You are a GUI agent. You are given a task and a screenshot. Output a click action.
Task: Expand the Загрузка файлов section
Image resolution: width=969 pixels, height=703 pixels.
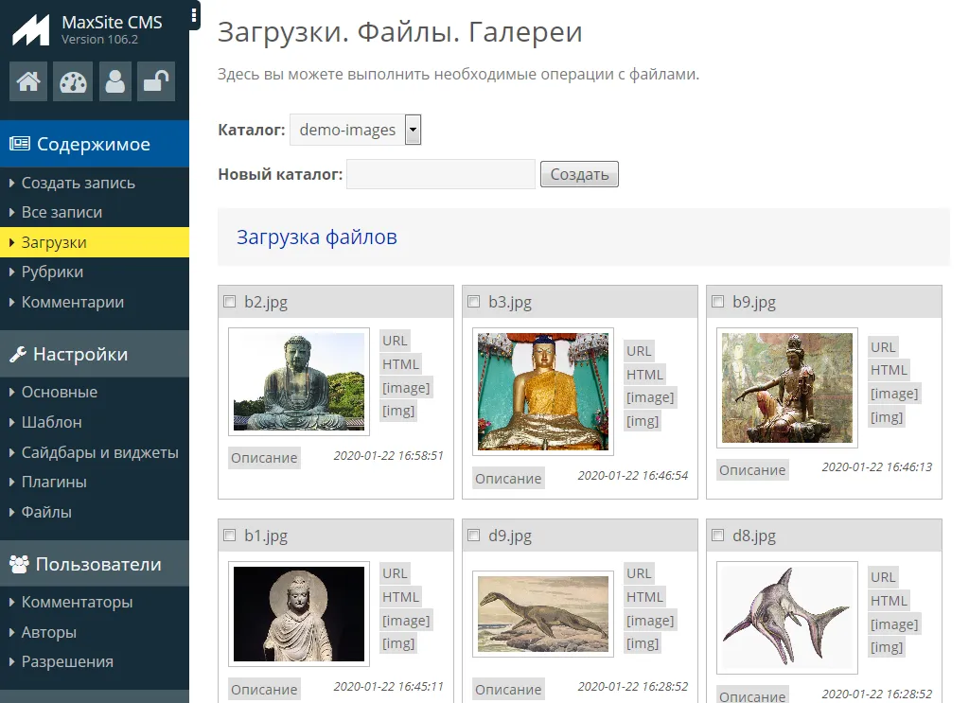(x=317, y=237)
